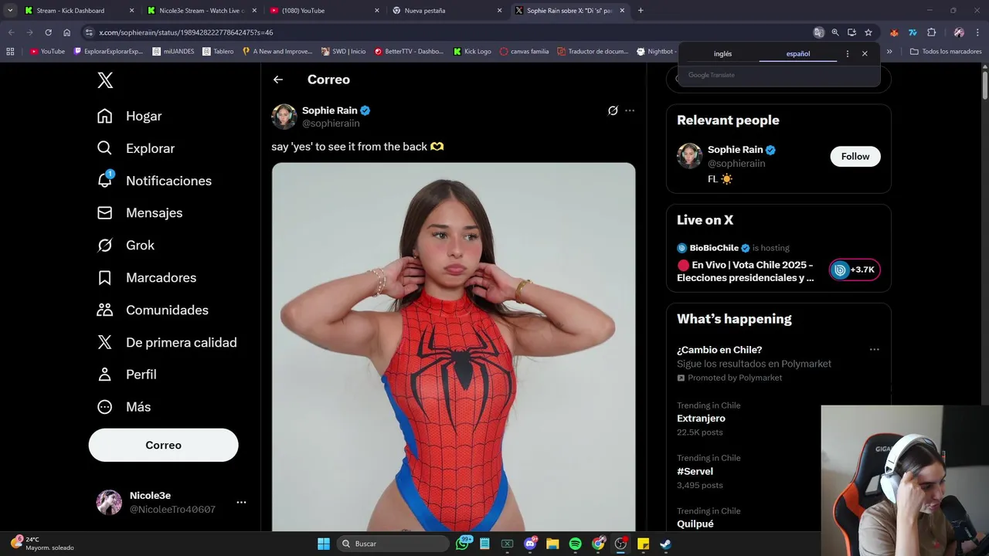
Task: Select español in Google Translate popup
Action: [x=798, y=54]
